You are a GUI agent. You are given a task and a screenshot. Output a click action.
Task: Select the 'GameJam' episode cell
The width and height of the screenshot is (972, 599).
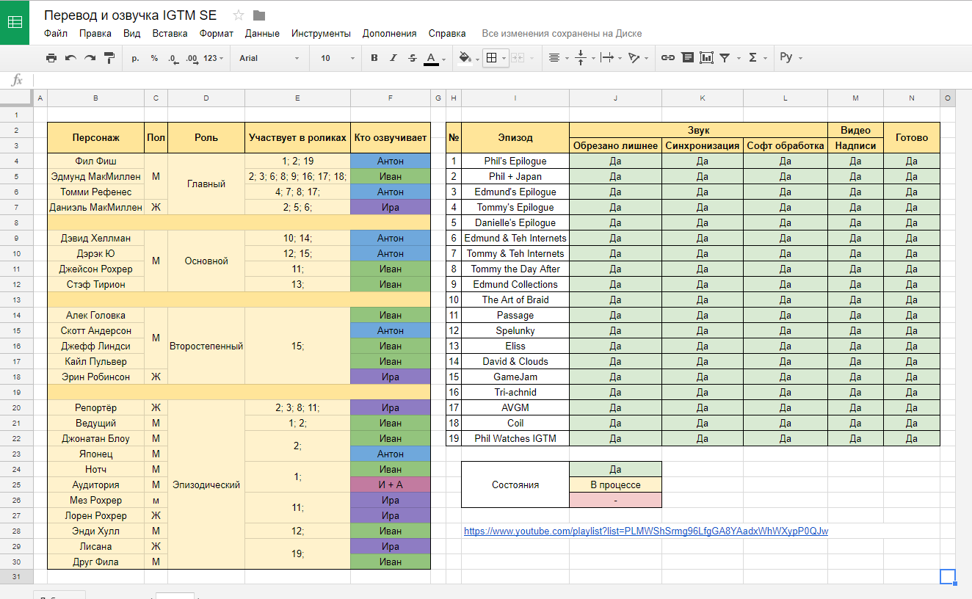515,377
